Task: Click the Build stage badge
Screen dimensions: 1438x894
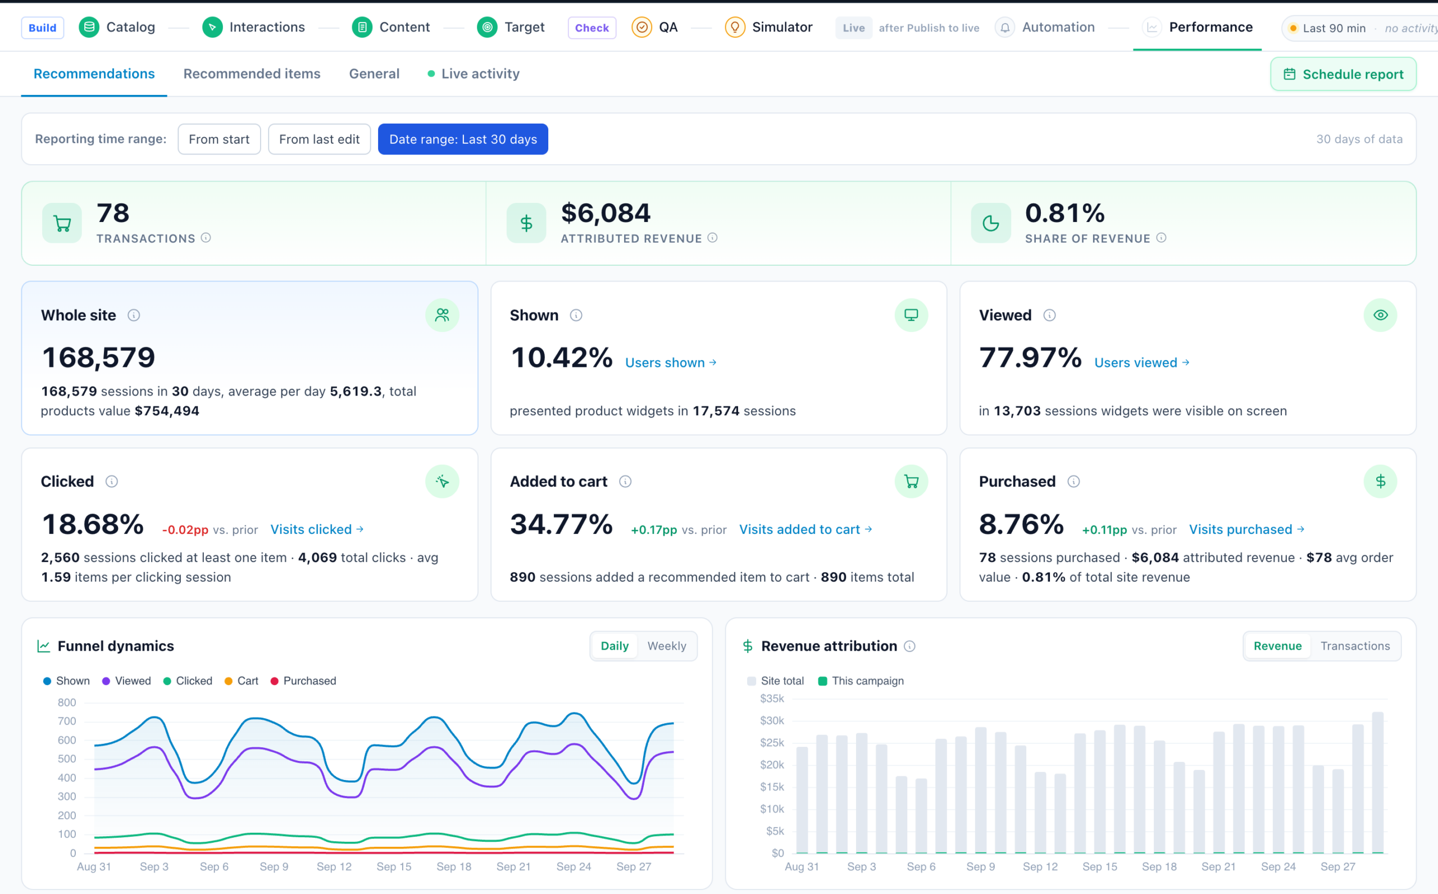Action: [43, 28]
